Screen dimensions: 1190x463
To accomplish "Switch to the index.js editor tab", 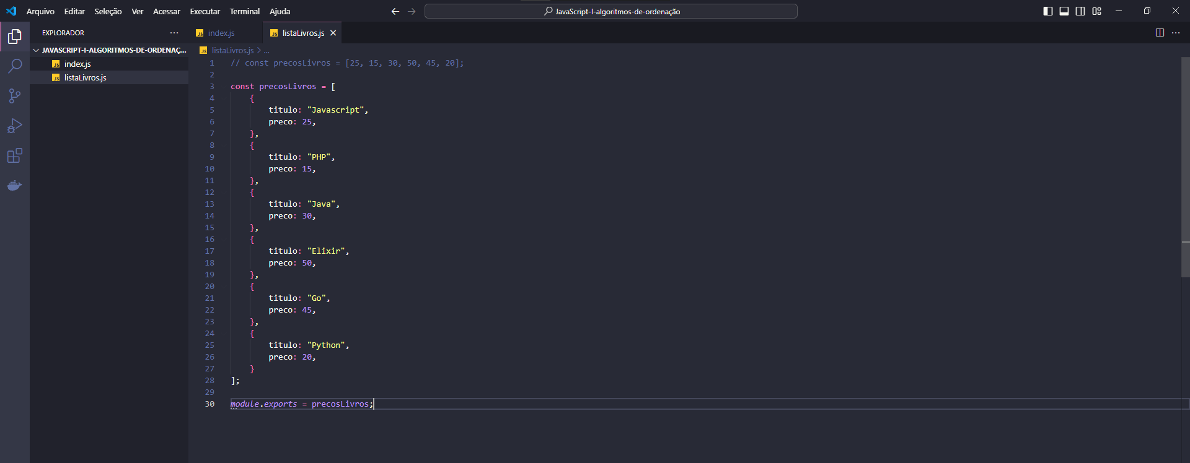I will [x=225, y=33].
